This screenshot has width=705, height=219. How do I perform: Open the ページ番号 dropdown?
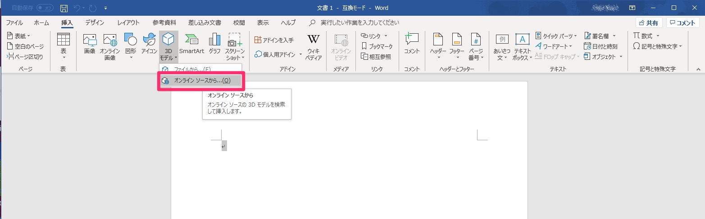pyautogui.click(x=476, y=47)
